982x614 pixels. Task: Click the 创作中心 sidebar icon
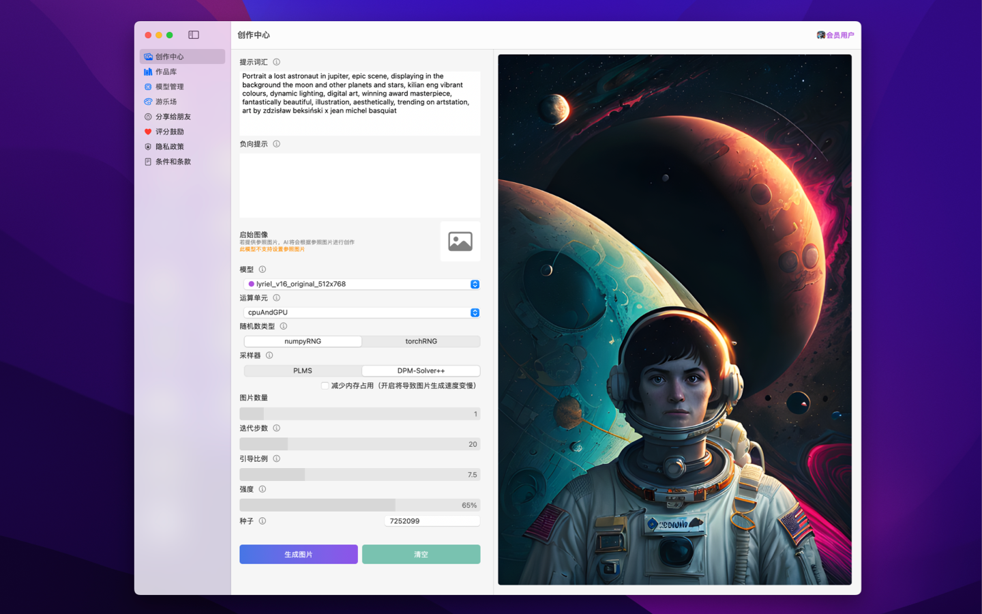148,57
